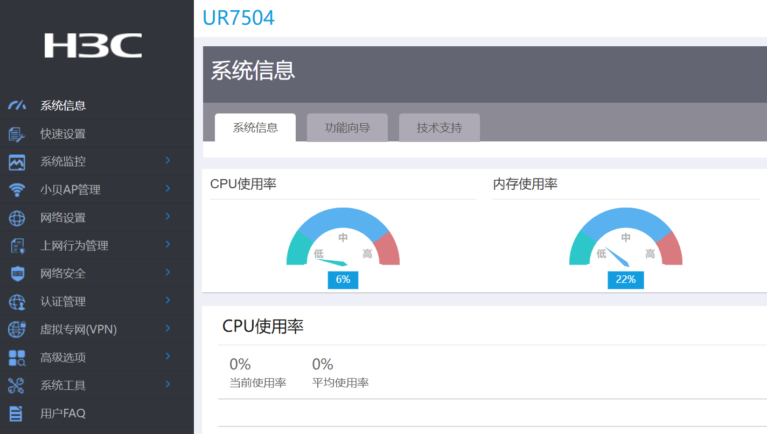Viewport: 767px width, 434px height.
Task: Expand the 认证管理 submenu arrow
Action: [x=168, y=300]
